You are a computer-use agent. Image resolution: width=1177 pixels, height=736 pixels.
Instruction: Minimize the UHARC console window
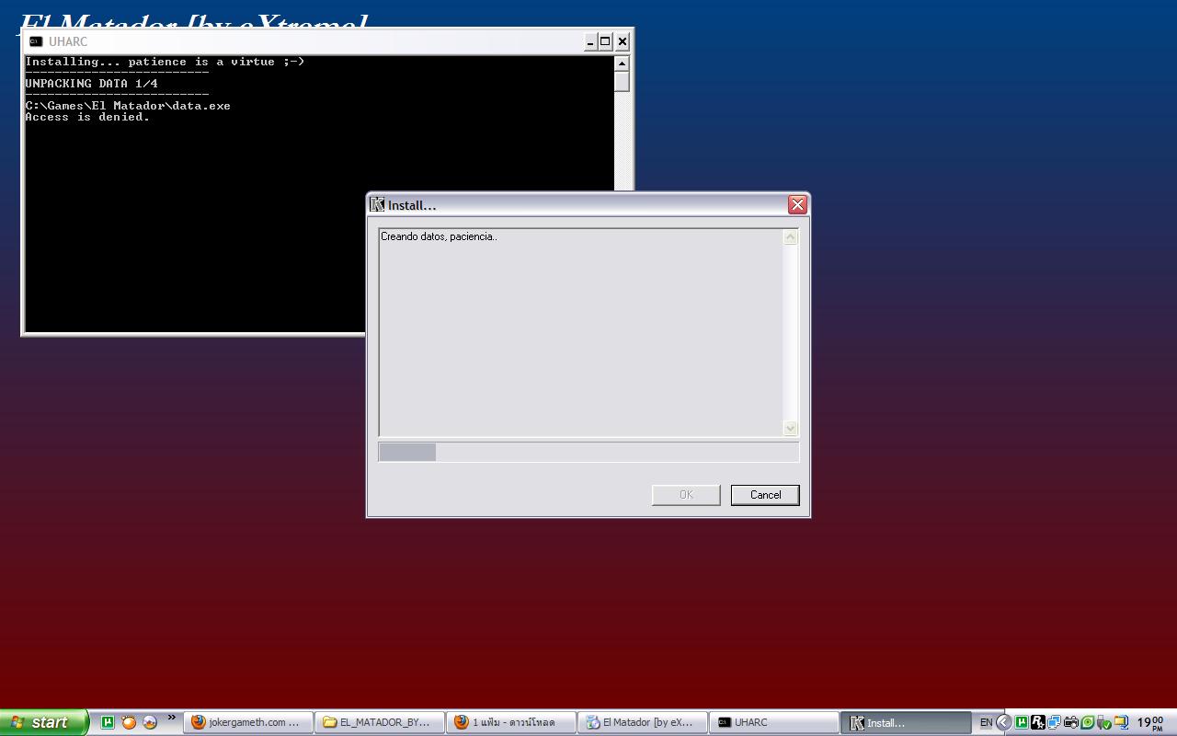590,41
